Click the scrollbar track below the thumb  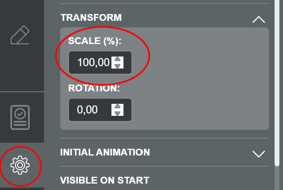[277, 178]
